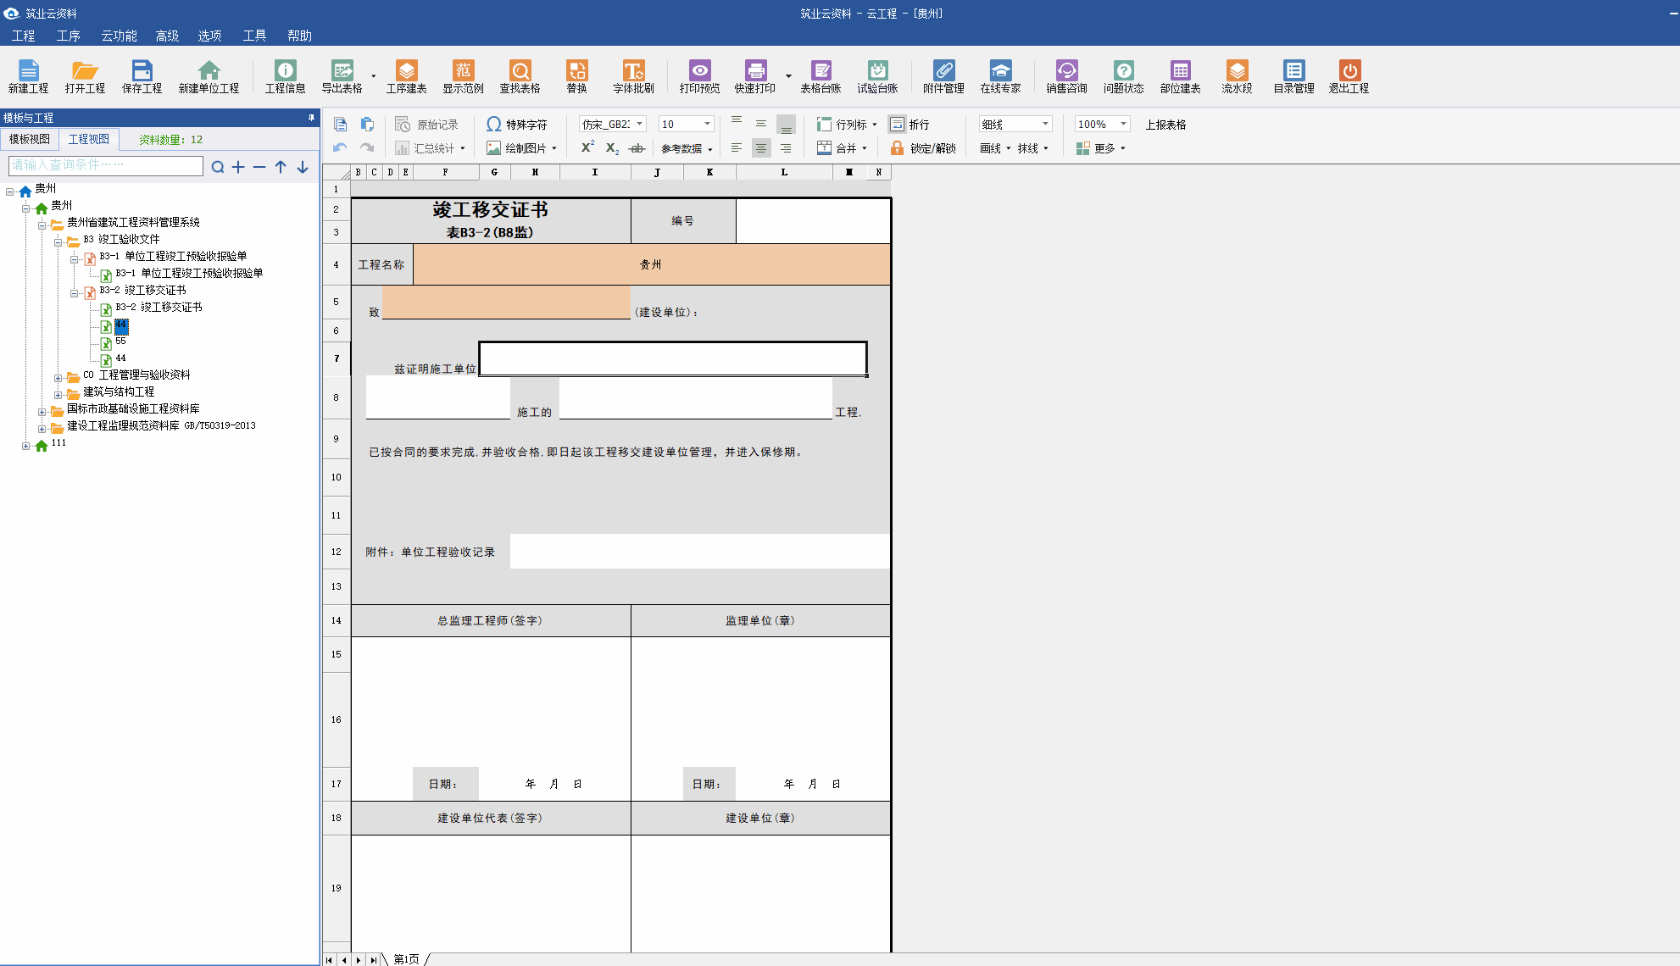The image size is (1680, 966).
Task: Click the 上报表格 button
Action: pyautogui.click(x=1165, y=125)
